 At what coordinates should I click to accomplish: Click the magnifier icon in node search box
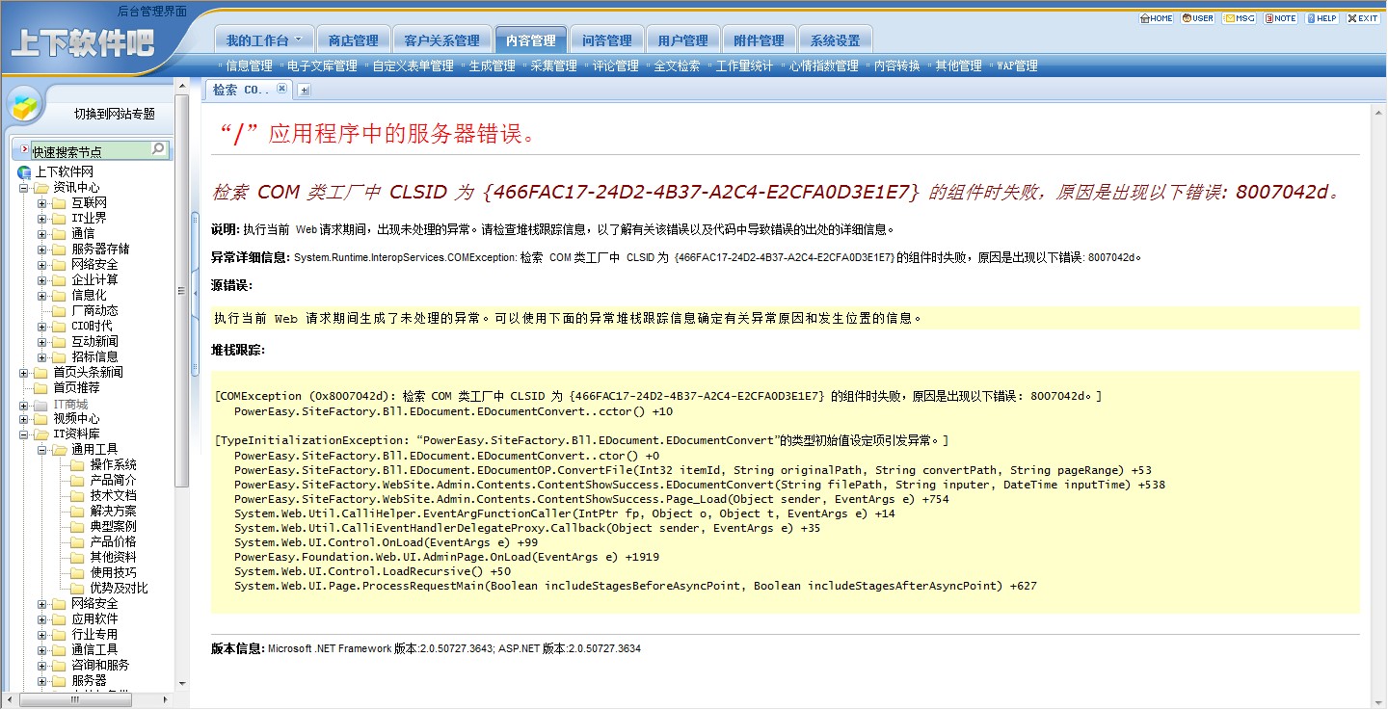pos(158,149)
